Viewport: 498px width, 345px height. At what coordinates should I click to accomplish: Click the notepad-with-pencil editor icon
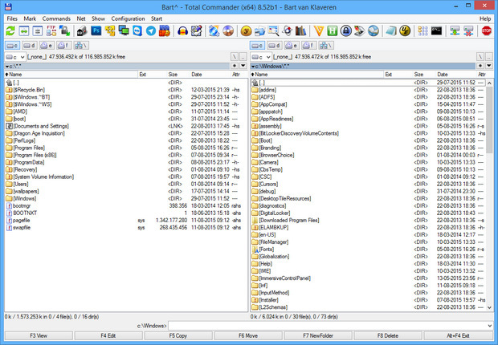click(196, 31)
